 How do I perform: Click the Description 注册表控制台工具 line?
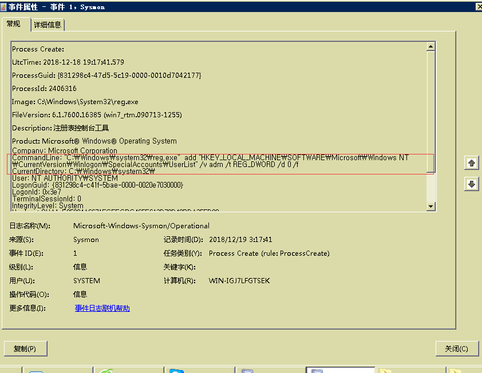pyautogui.click(x=61, y=128)
